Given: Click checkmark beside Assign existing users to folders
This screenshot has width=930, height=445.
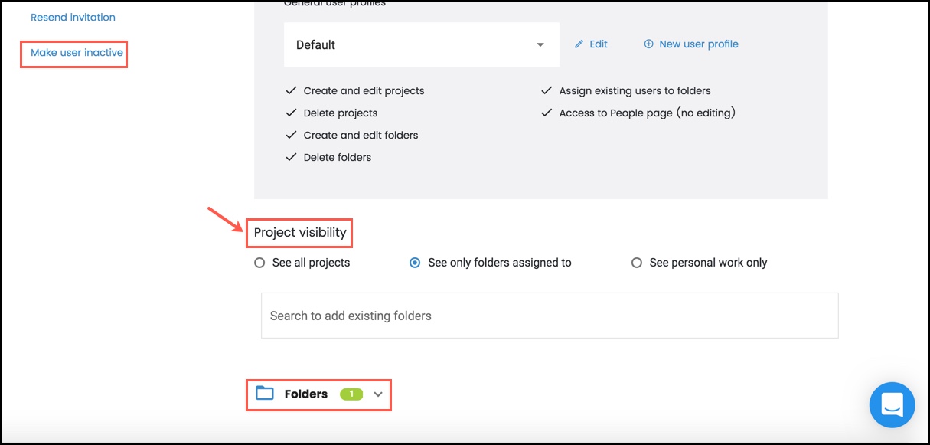Looking at the screenshot, I should pos(547,90).
